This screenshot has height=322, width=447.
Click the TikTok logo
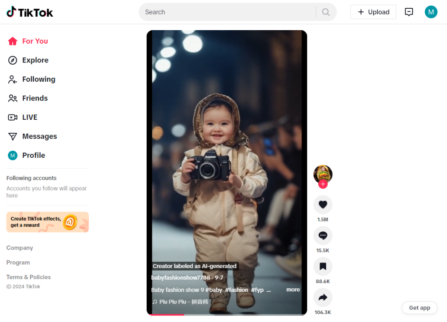(30, 12)
